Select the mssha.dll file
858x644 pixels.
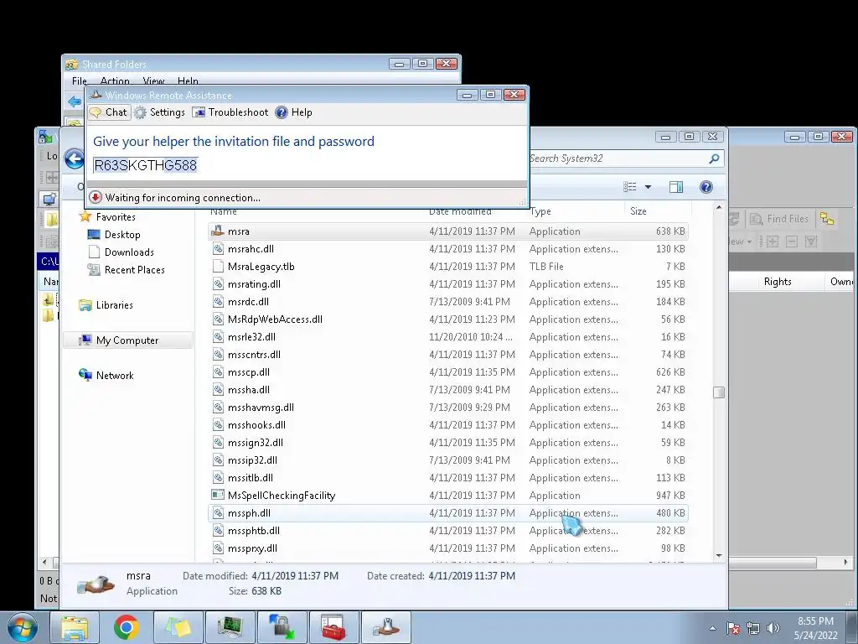click(447, 389)
